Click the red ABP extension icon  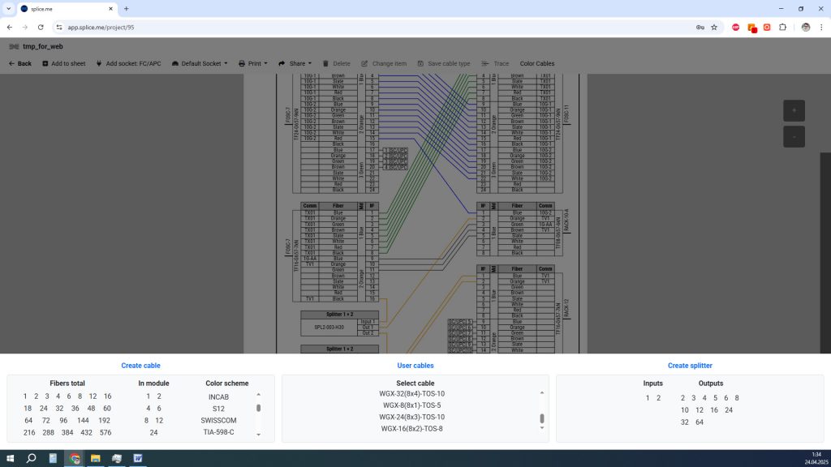pos(735,27)
